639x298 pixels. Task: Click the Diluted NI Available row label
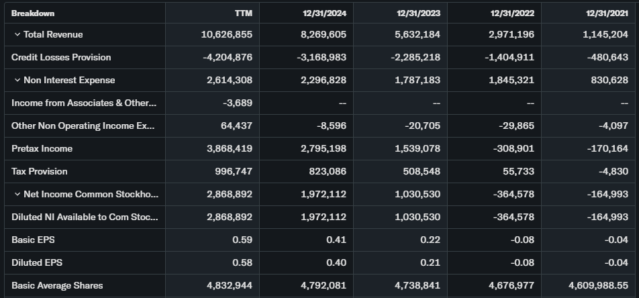[85, 217]
